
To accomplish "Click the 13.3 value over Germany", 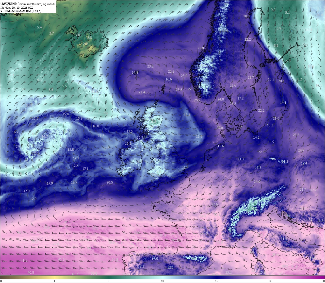I will [240, 159].
